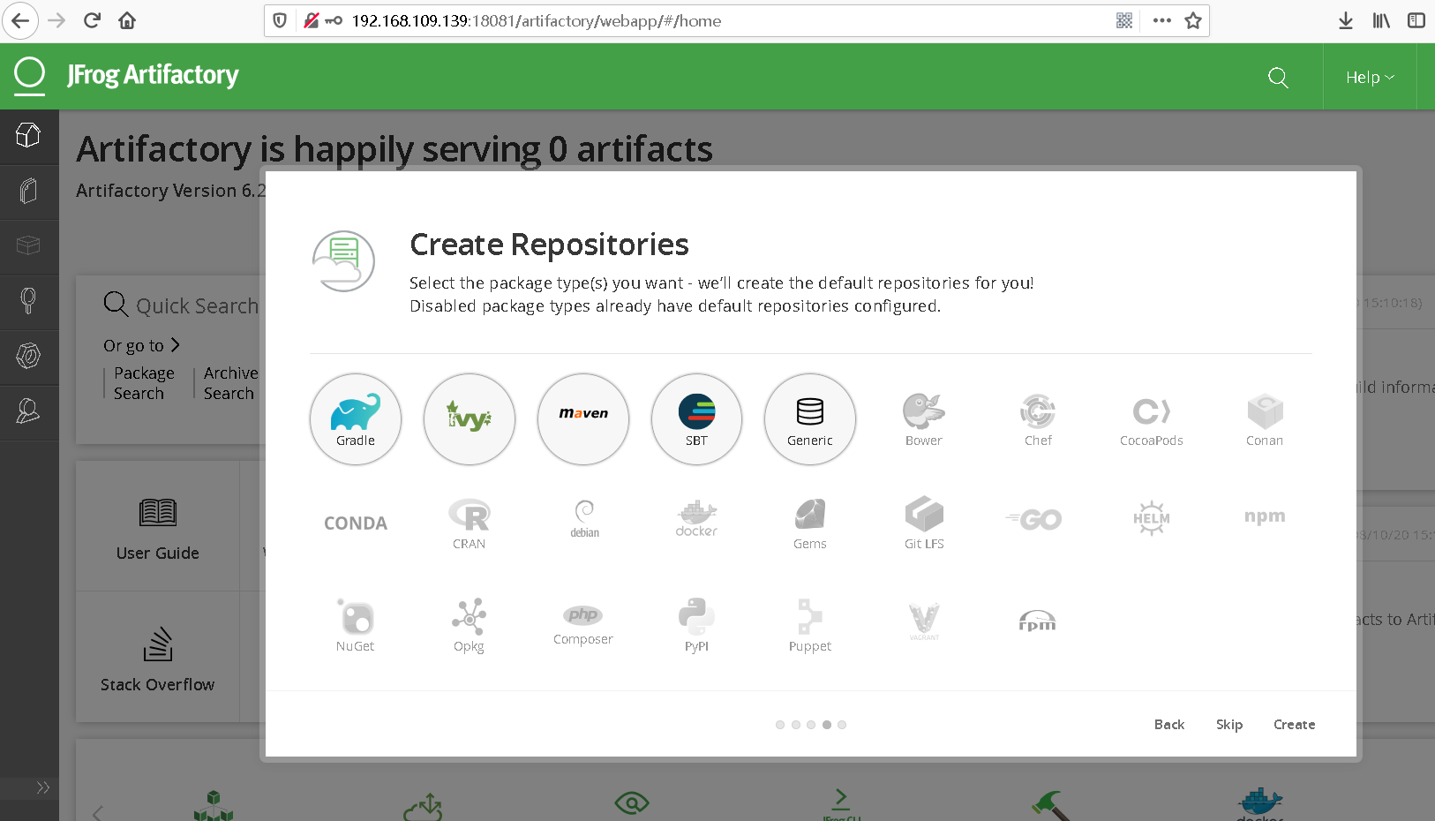This screenshot has height=821, width=1435.
Task: Click the Docker package icon in dialog
Action: [696, 519]
